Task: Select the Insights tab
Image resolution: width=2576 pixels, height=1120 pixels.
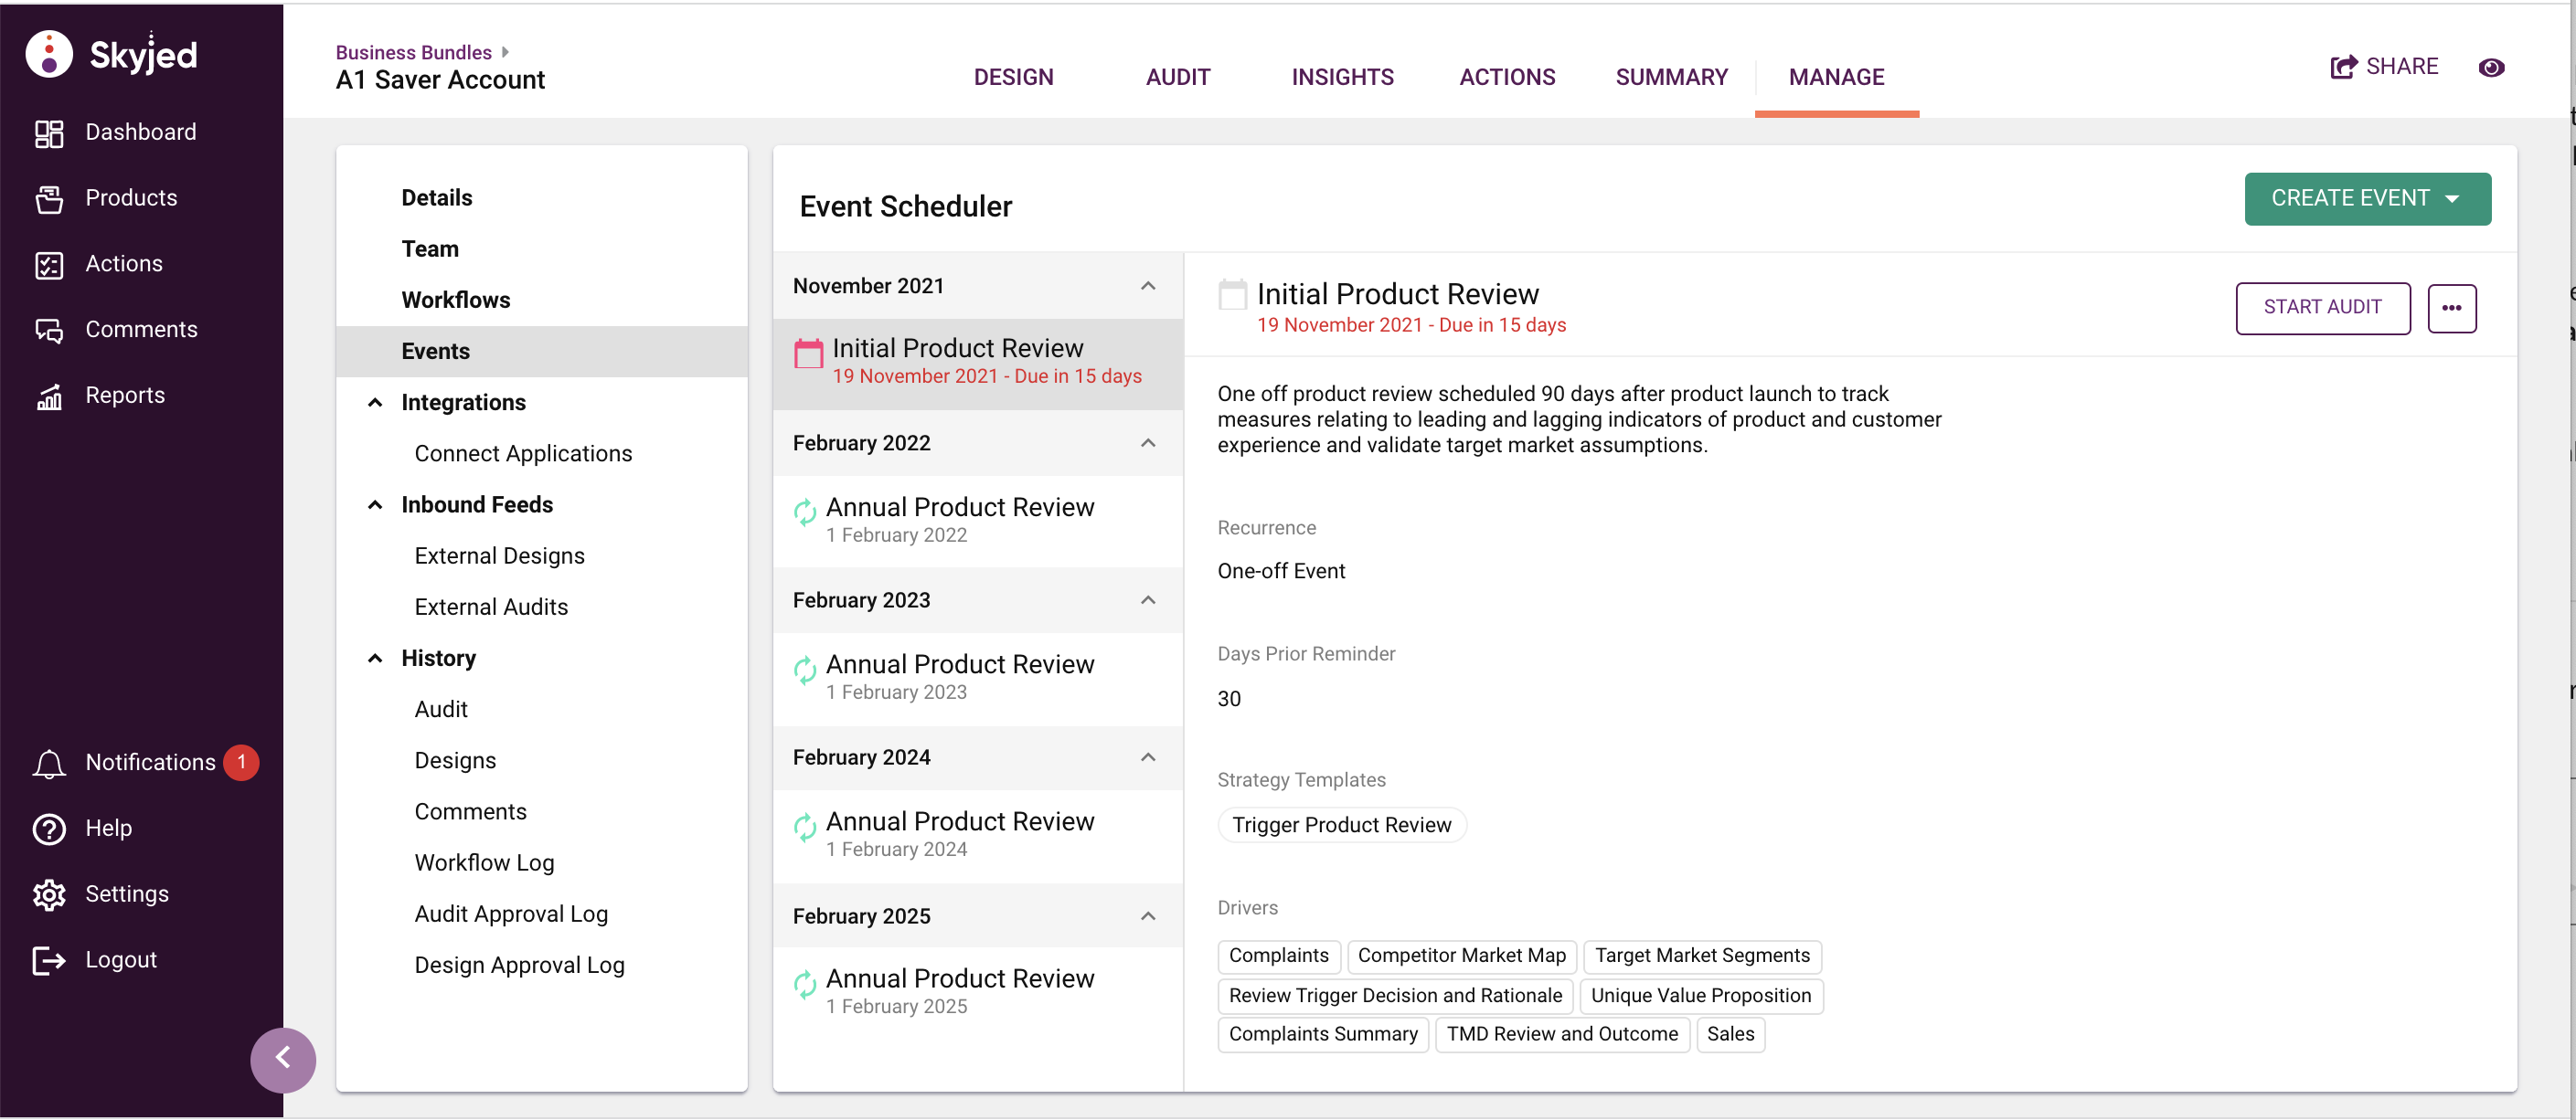Action: [1342, 76]
